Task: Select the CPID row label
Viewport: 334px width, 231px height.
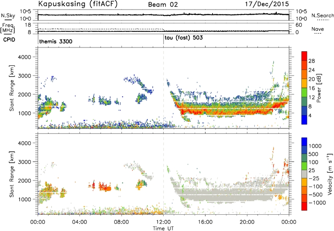Action: (x=9, y=40)
